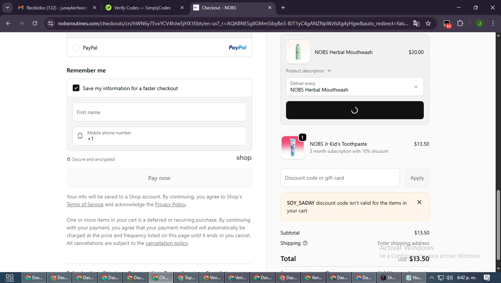
Task: Open the Nu... notepad taskbar window
Action: point(414,278)
